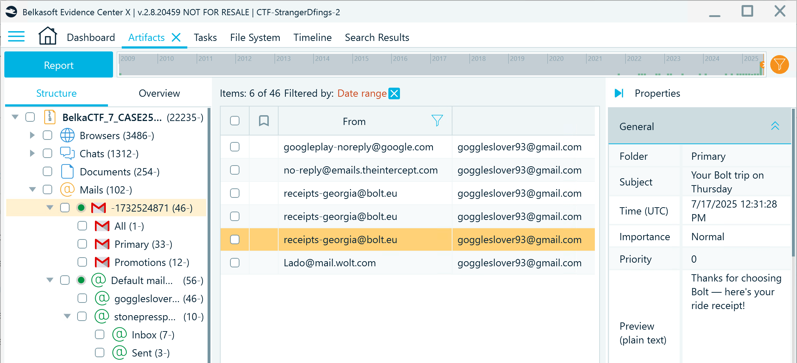Click green status dot on Default mail

tap(81, 280)
